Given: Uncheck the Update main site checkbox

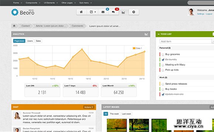Looking at the screenshot, I should point(163,95).
